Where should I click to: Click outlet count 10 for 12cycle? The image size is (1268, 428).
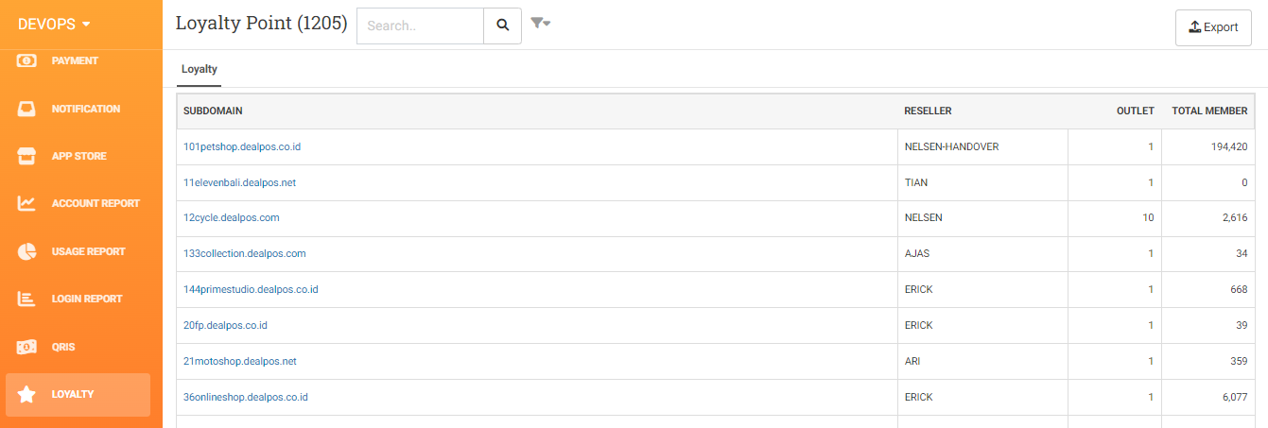[1148, 217]
